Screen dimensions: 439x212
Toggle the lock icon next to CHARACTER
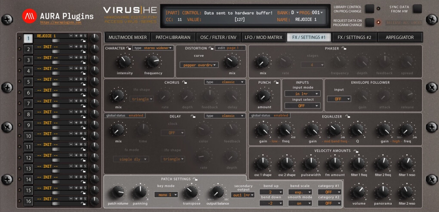coord(129,48)
